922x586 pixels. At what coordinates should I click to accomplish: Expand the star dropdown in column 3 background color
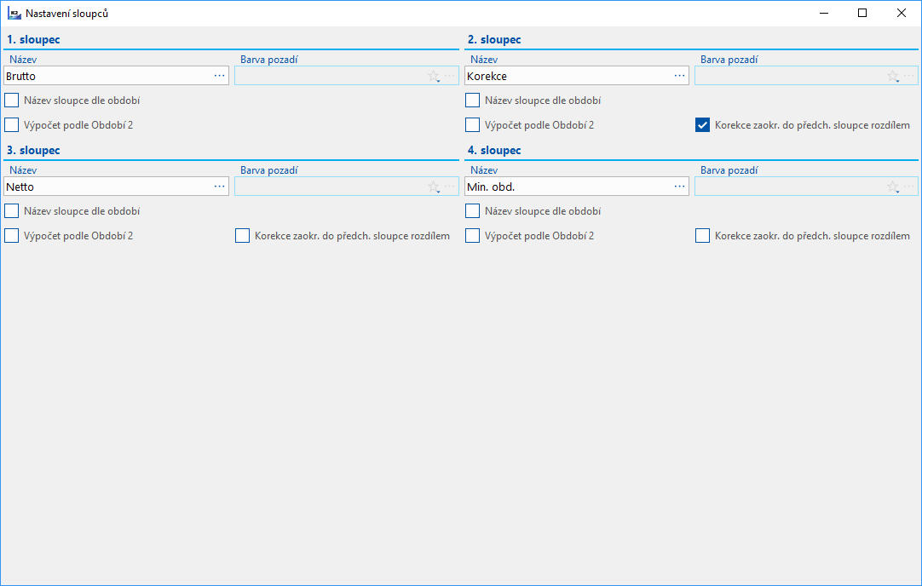click(x=434, y=187)
